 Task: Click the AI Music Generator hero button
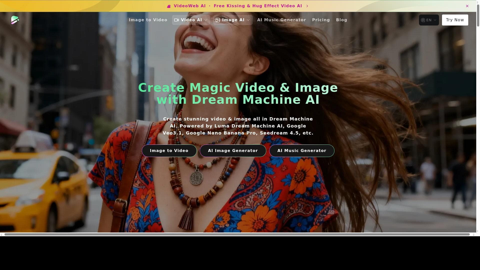point(301,151)
